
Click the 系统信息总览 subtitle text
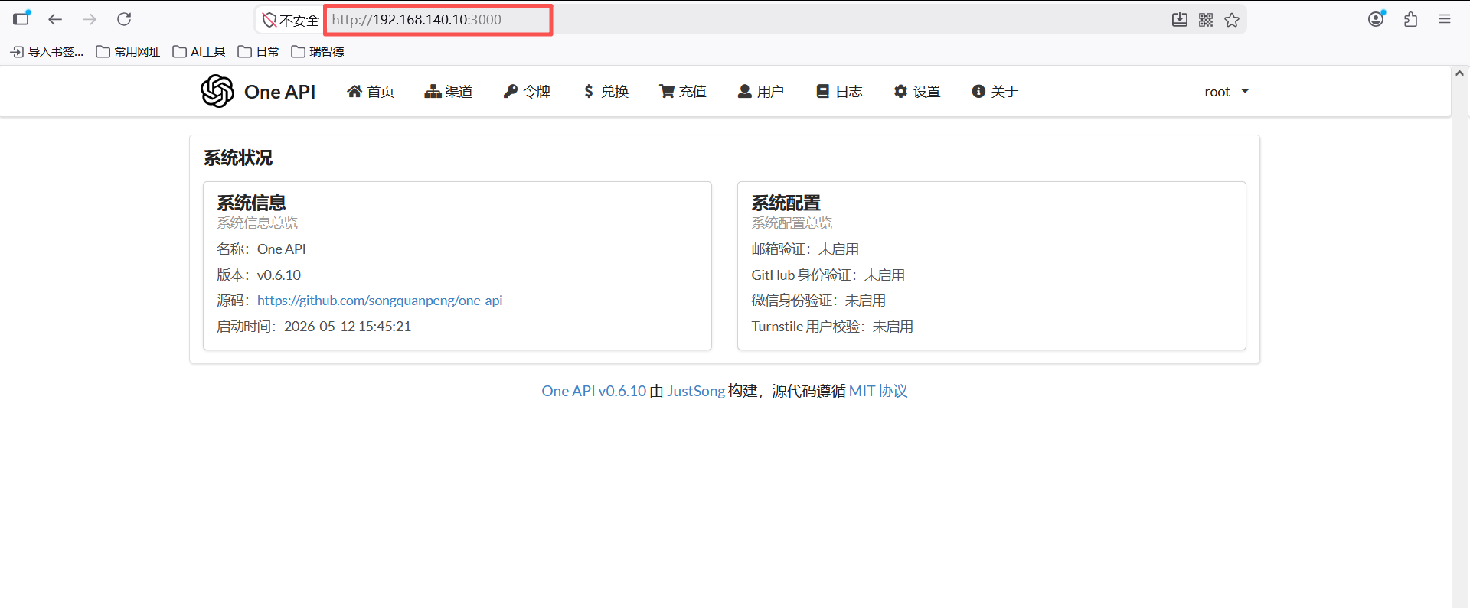tap(257, 223)
